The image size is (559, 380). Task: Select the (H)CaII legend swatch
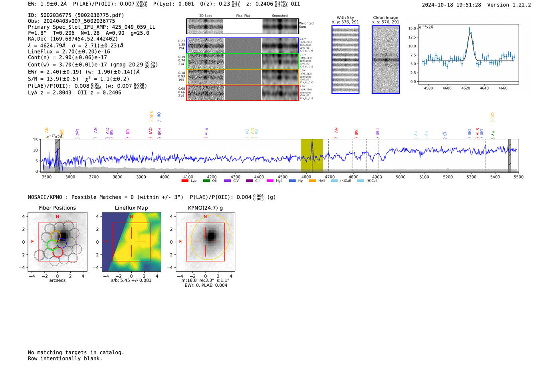click(361, 181)
